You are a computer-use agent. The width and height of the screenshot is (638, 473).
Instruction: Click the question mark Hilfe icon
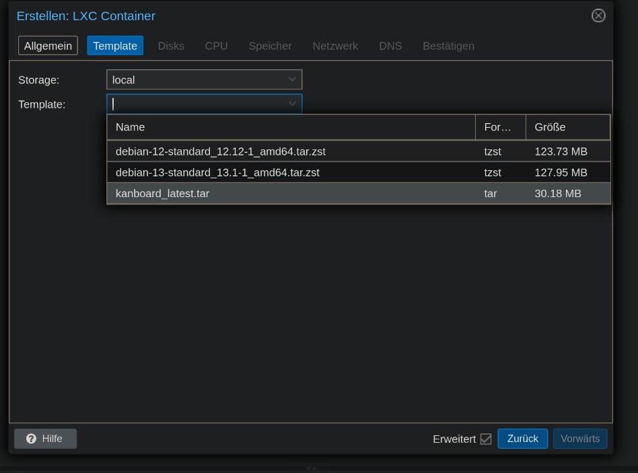(31, 439)
